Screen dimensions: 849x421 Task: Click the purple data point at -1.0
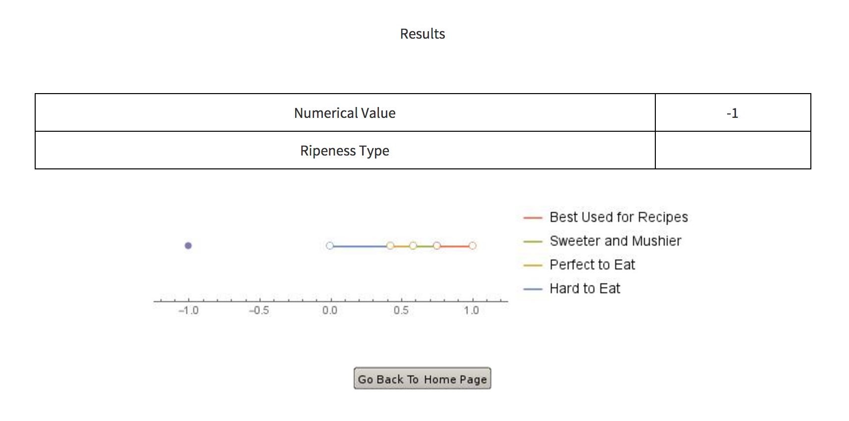click(188, 246)
